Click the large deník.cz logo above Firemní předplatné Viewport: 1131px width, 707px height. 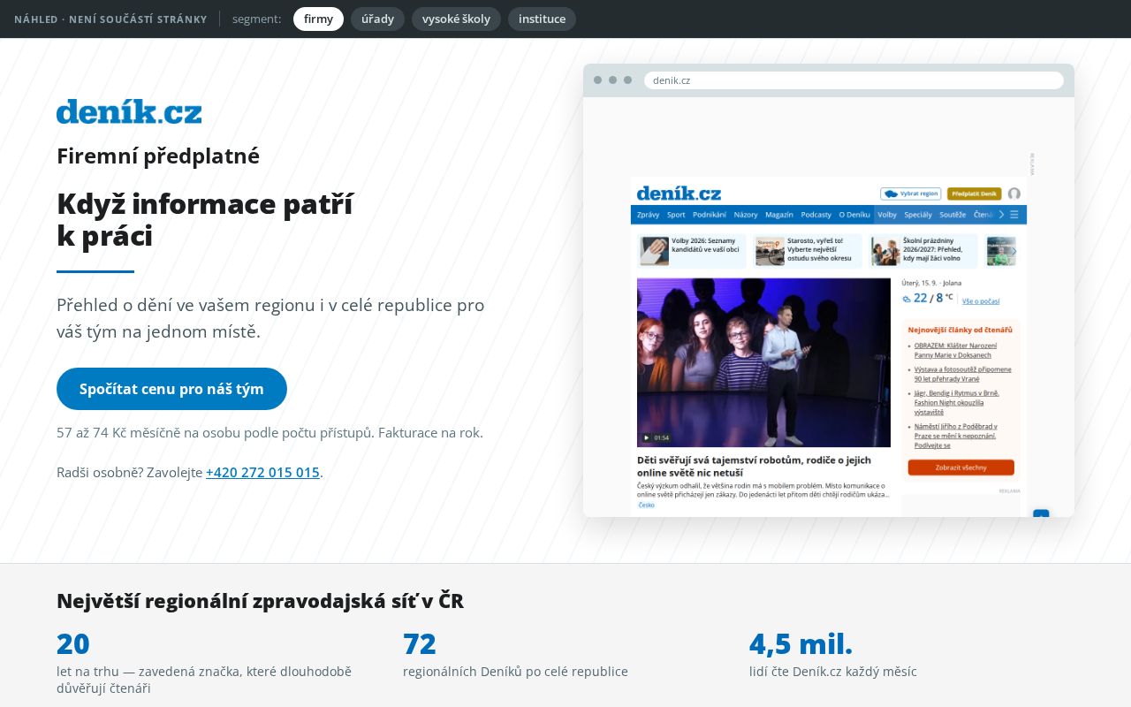click(x=129, y=111)
